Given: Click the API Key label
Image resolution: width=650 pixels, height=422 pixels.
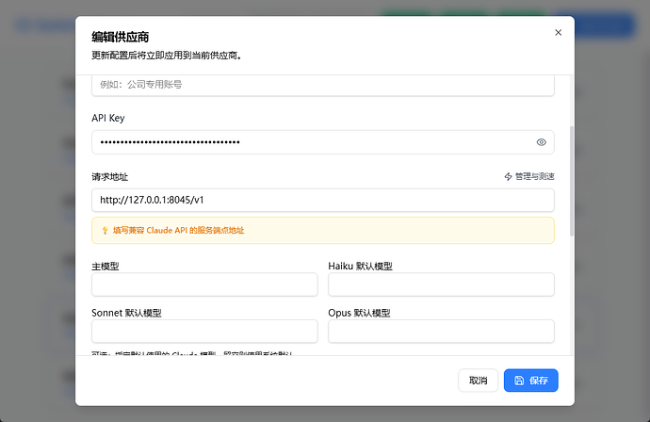Looking at the screenshot, I should 107,118.
